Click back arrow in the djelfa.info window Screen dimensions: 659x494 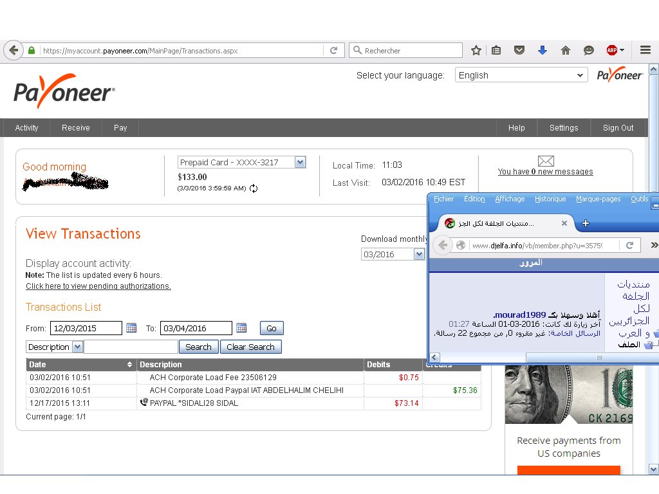pyautogui.click(x=443, y=245)
